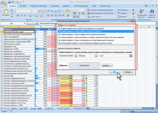Center text horizontally in ribbon
Viewport: 158px width, 113px height.
pyautogui.click(x=52, y=15)
